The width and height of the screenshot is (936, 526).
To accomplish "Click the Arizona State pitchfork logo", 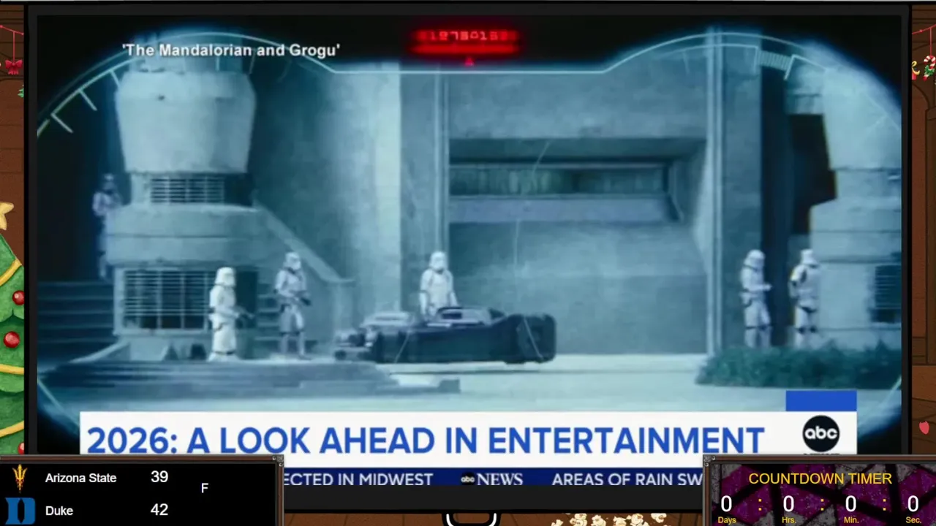I will click(x=19, y=479).
